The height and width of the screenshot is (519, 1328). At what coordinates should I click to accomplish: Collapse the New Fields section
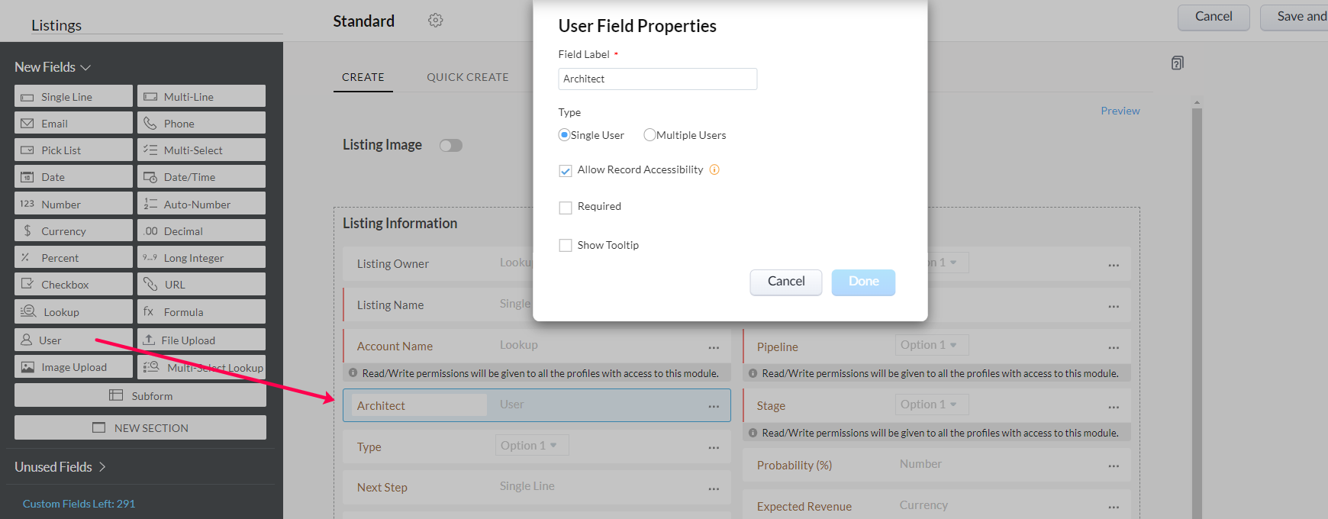tap(85, 68)
